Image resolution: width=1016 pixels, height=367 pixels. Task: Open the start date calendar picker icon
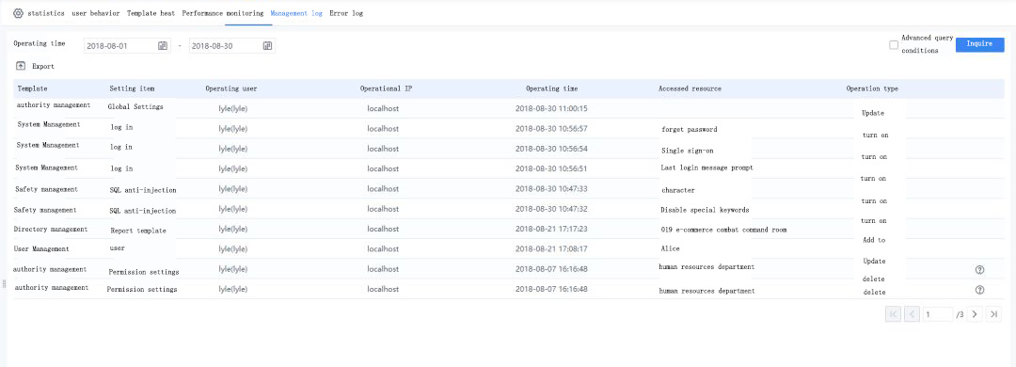click(x=163, y=45)
